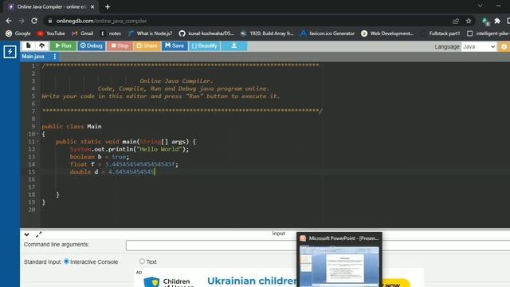The height and width of the screenshot is (287, 510).
Task: Fold the comment block at line 1
Action: pyautogui.click(x=38, y=65)
